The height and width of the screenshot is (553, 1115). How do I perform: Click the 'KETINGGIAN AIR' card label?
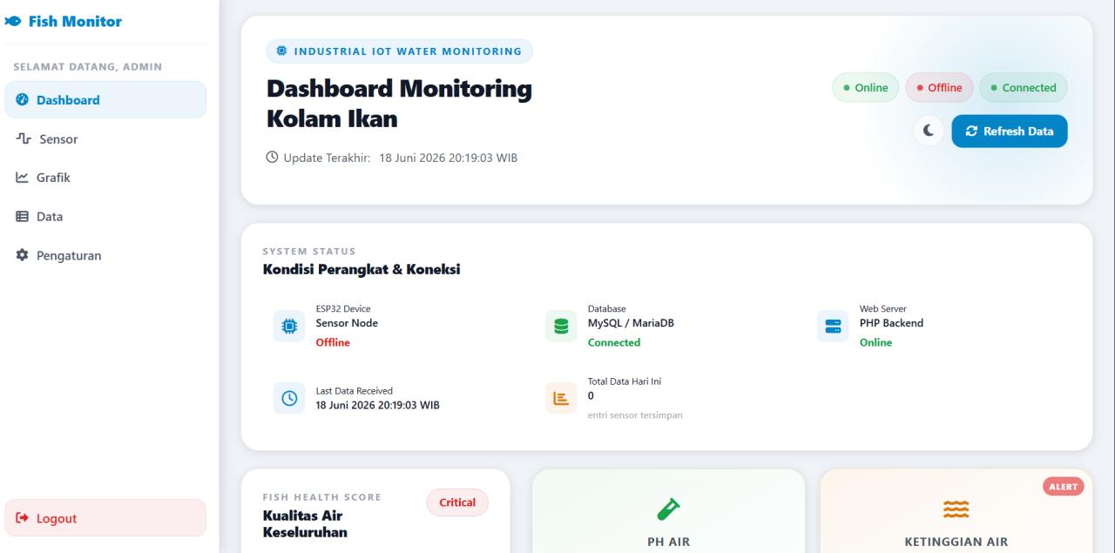point(956,542)
